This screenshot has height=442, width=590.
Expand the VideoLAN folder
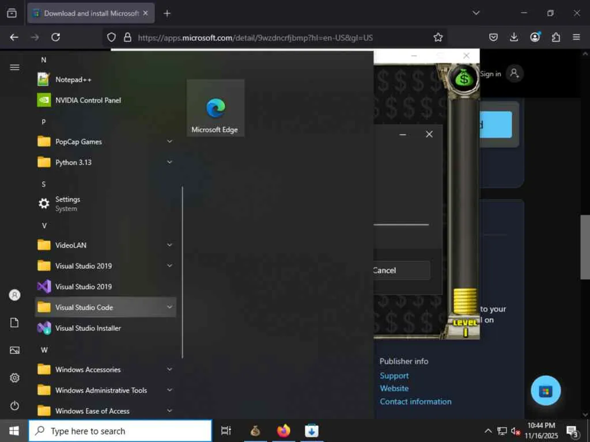105,245
